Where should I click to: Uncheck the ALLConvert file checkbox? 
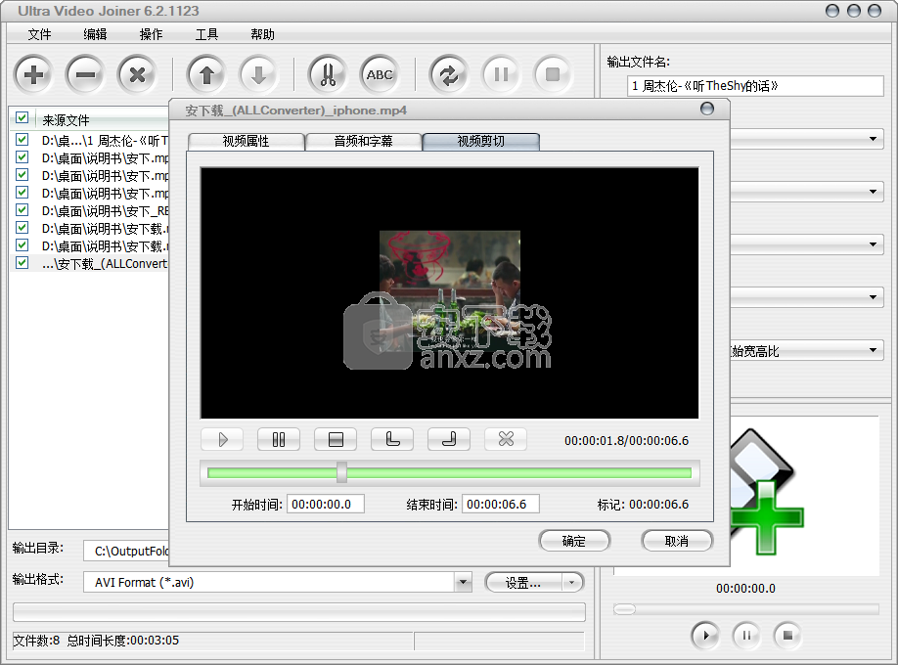(x=22, y=262)
